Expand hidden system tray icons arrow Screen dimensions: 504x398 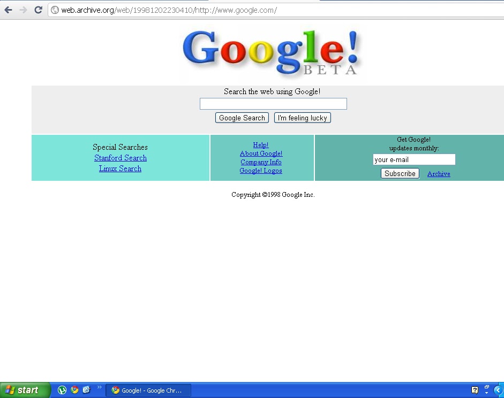[498, 391]
